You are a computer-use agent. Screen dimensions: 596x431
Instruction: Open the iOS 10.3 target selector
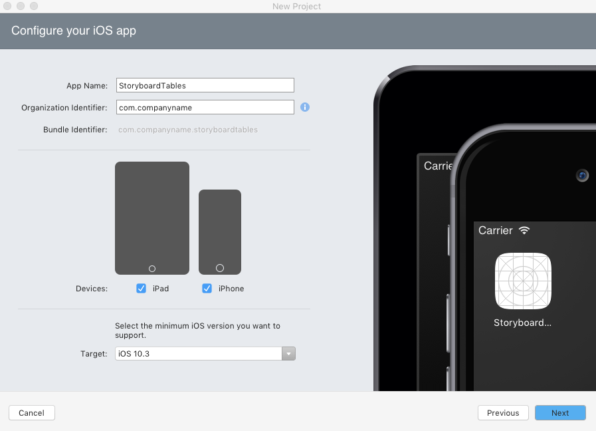click(199, 353)
